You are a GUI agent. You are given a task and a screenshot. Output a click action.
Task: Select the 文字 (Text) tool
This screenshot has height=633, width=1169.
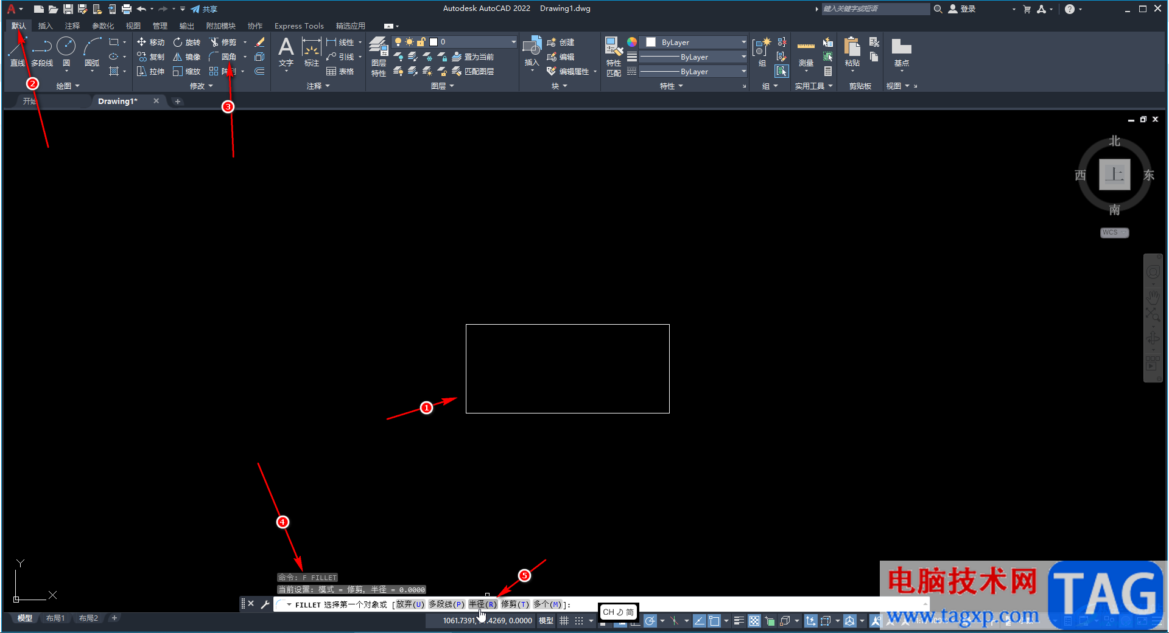click(286, 51)
